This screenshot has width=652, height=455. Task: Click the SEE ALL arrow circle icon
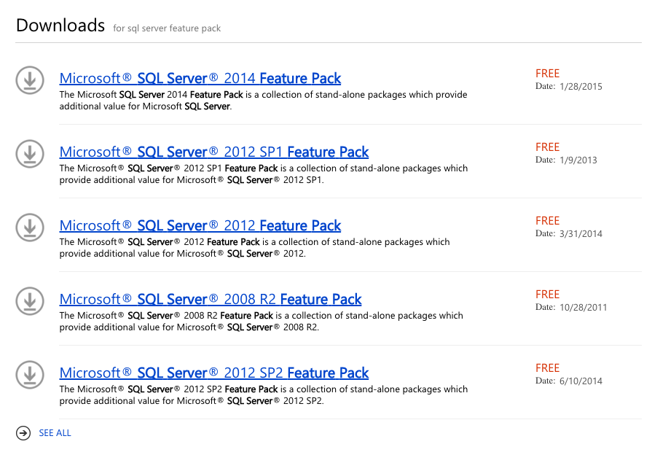tap(23, 433)
